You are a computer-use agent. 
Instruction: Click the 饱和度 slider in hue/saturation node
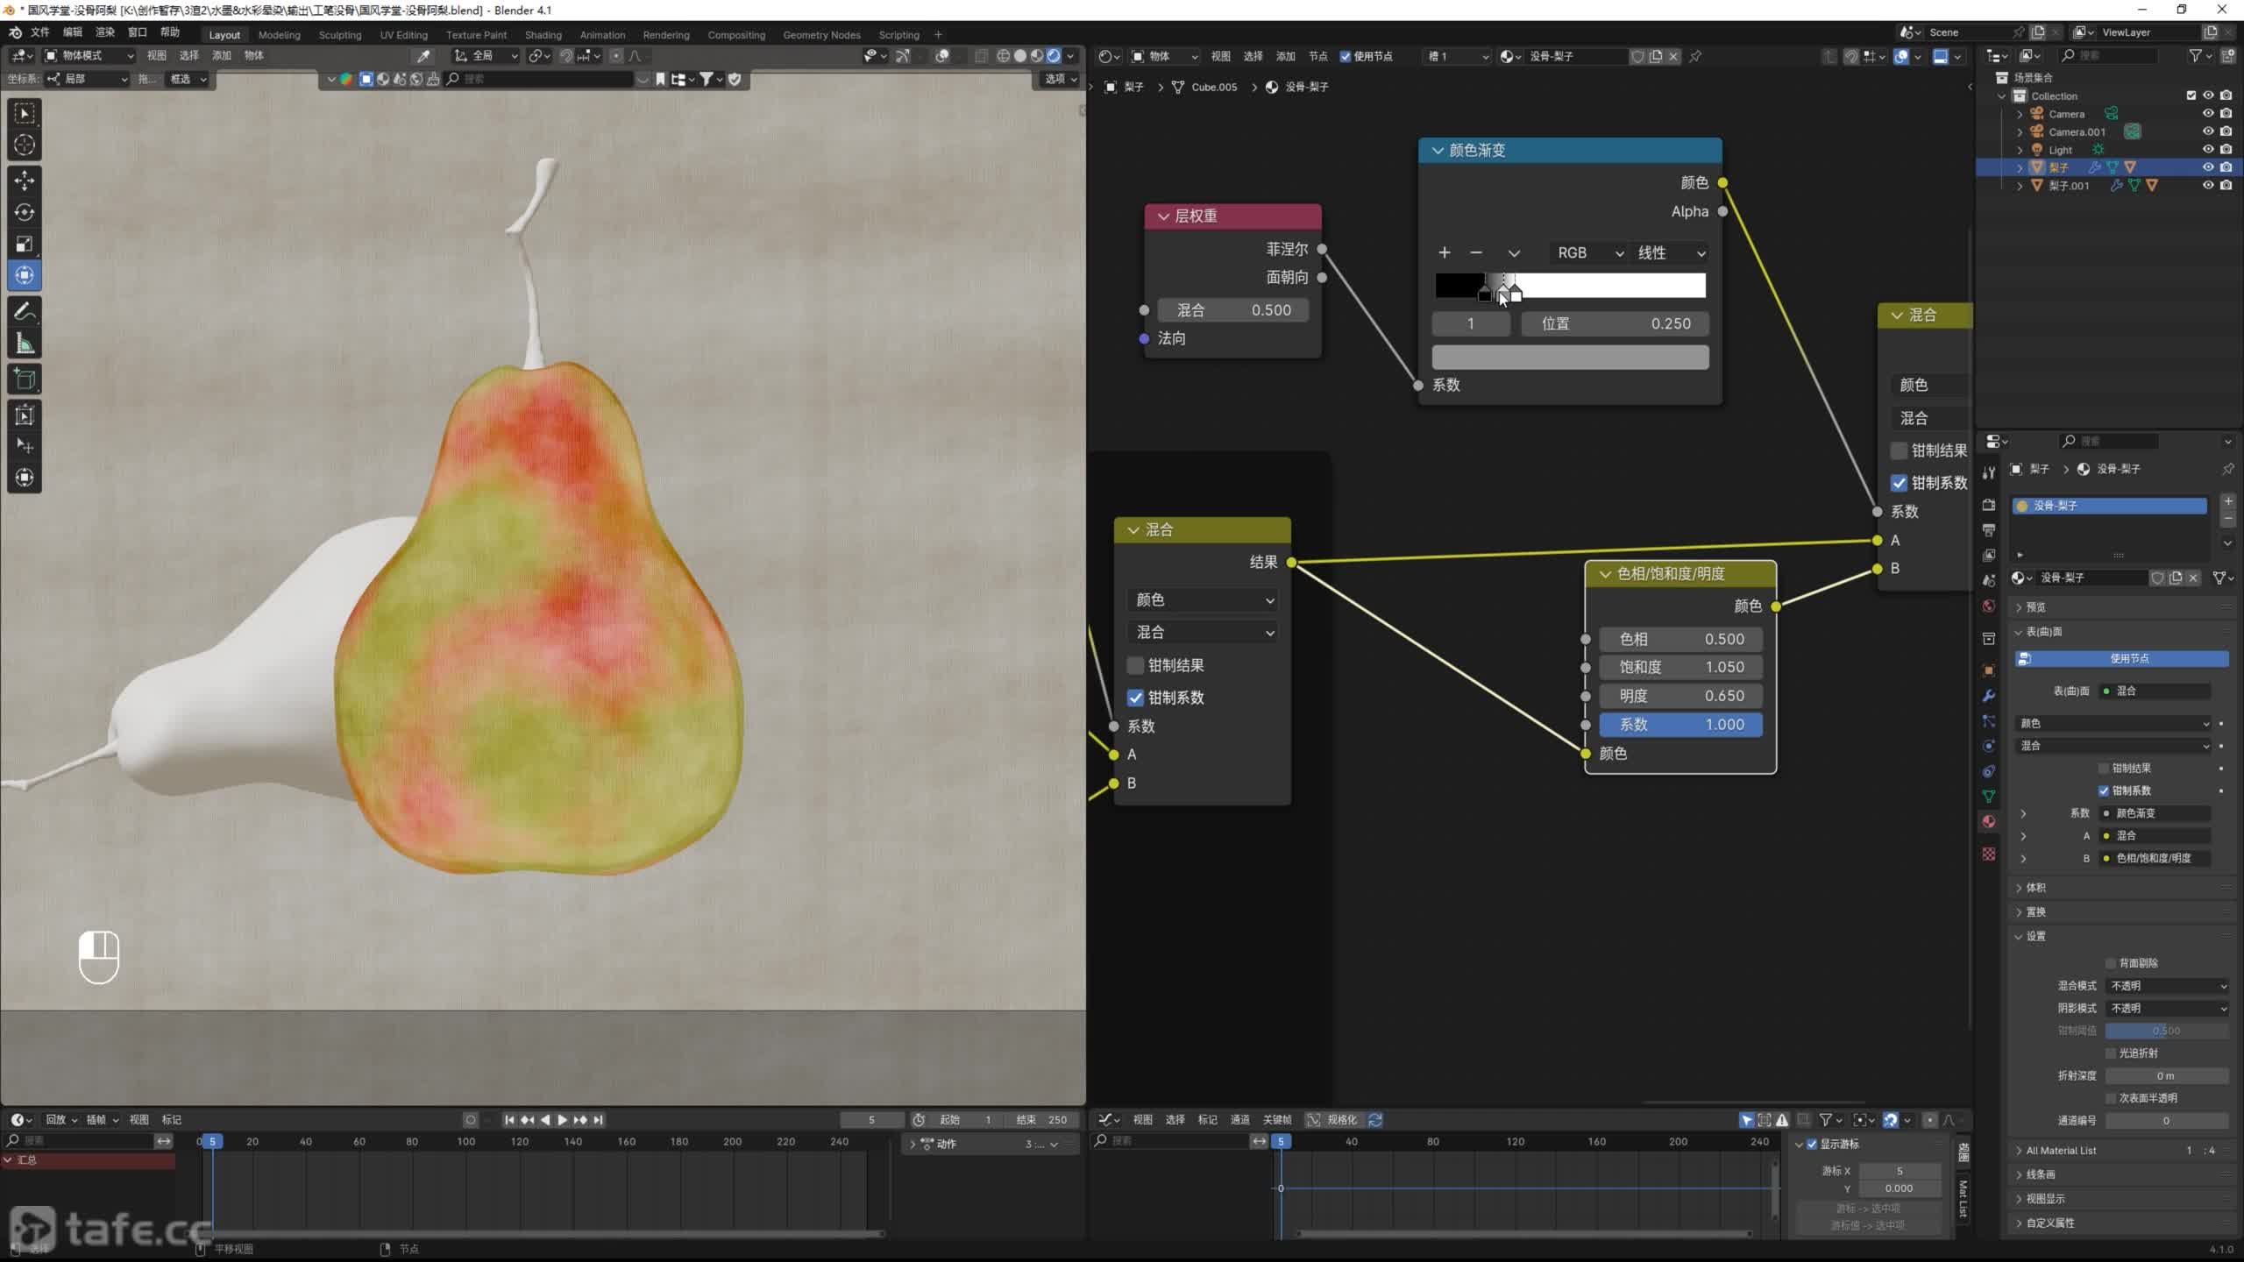point(1679,667)
